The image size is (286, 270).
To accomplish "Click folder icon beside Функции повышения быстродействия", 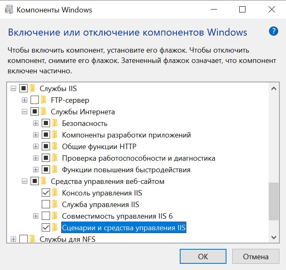I will coord(55,170).
